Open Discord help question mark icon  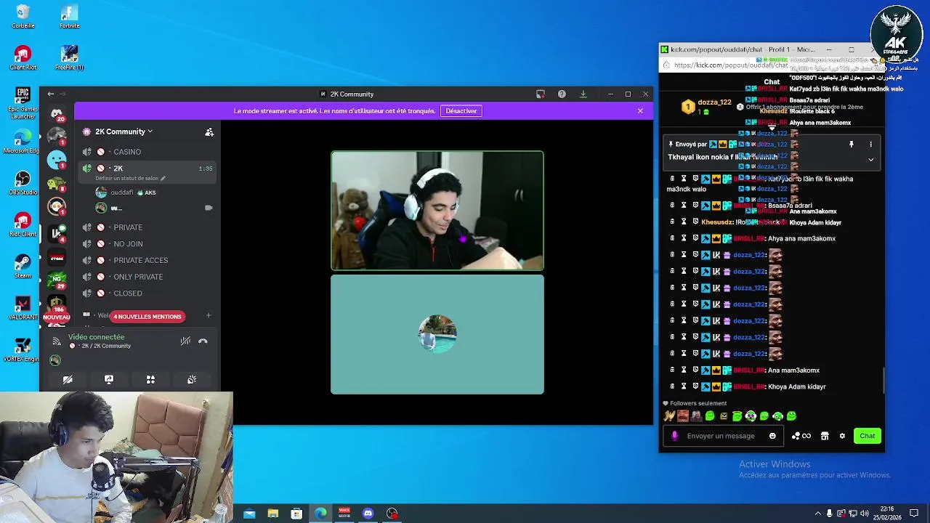562,94
